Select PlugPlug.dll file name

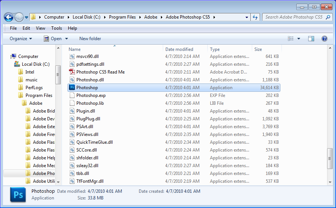[x=88, y=119]
